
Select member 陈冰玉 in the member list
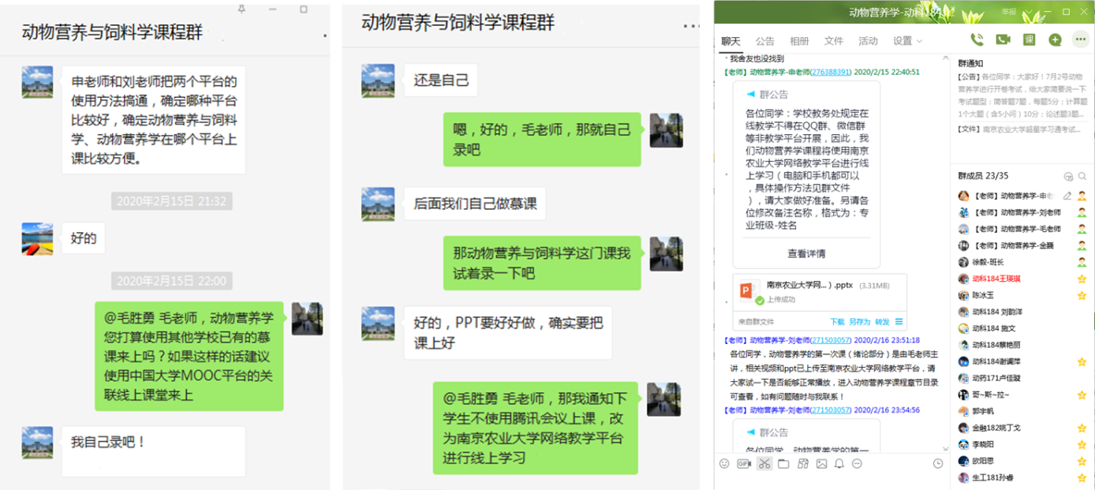click(x=982, y=296)
